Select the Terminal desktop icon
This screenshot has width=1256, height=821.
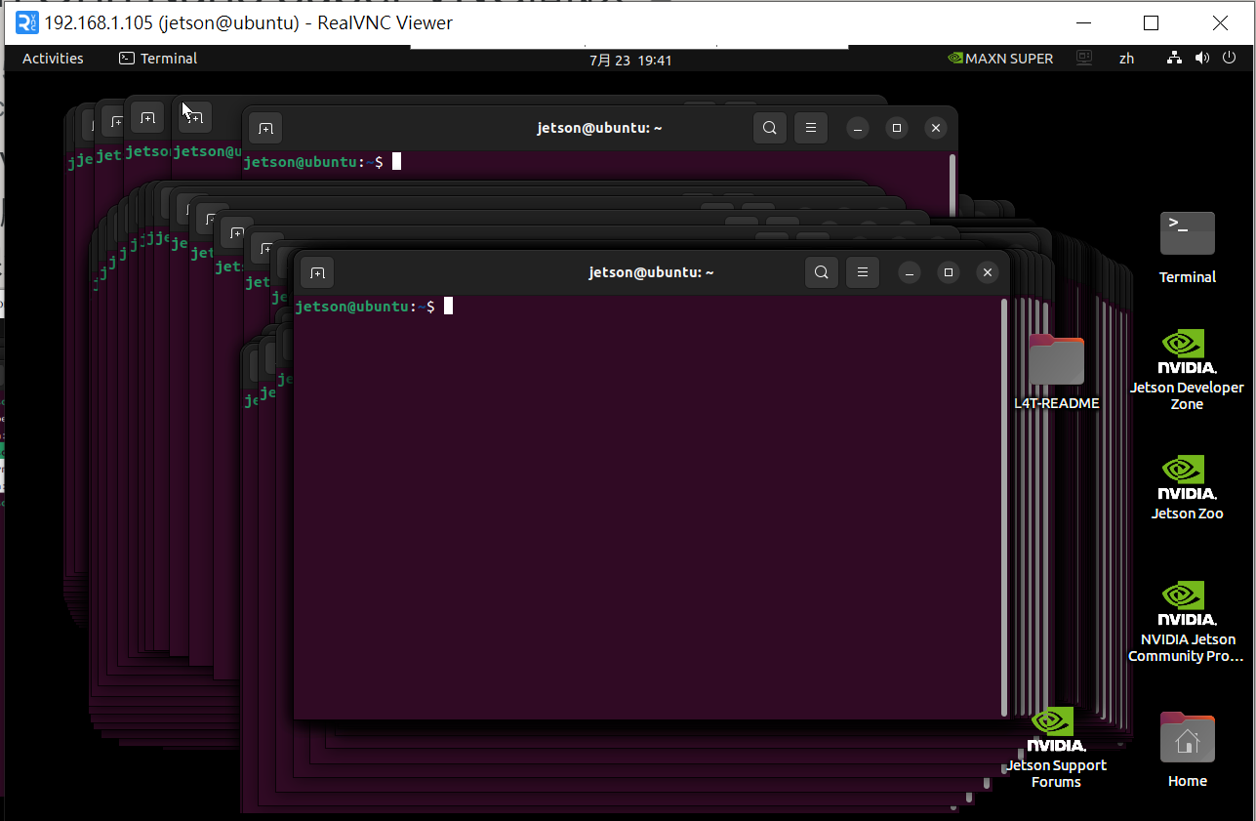coord(1188,247)
